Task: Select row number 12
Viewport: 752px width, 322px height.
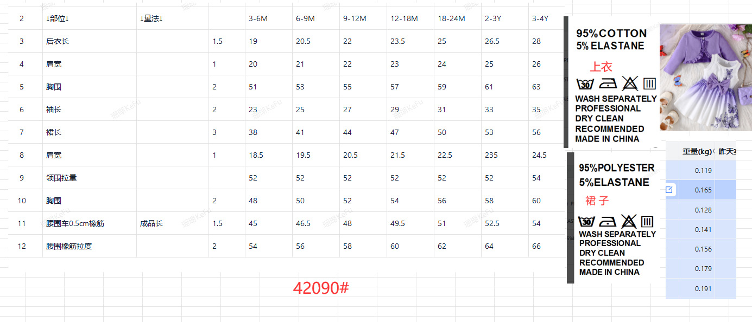Action: point(22,246)
